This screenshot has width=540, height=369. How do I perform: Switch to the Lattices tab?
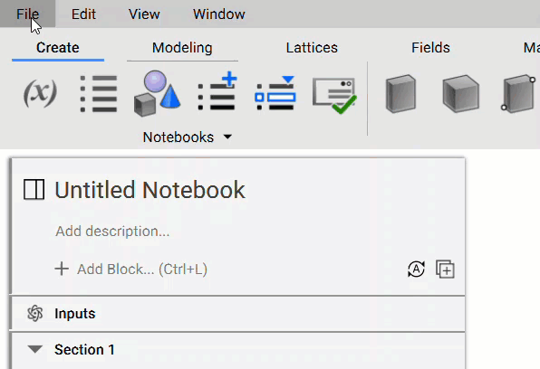312,48
